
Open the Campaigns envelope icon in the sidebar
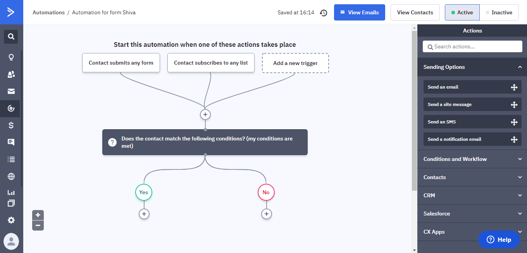point(11,91)
